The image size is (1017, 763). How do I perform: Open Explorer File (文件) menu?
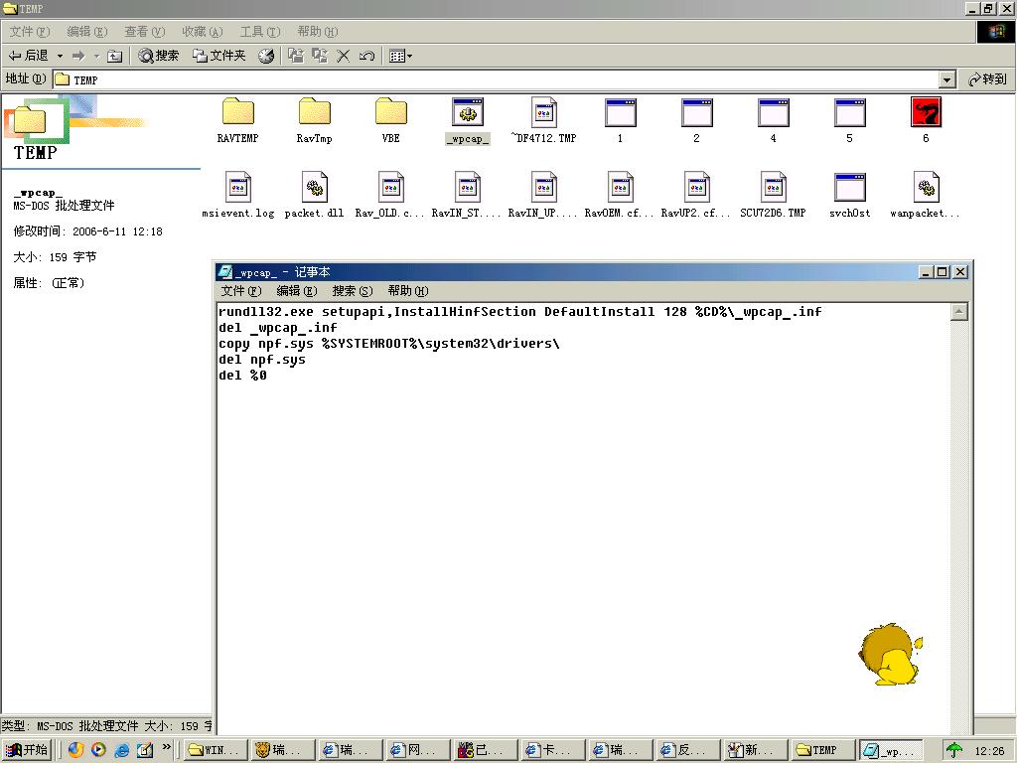tap(30, 32)
